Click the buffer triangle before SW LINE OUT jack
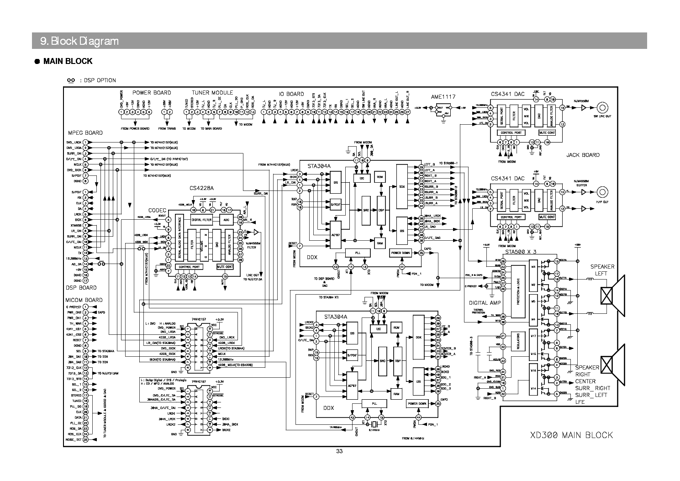Image resolution: width=680 pixels, height=481 pixels. pos(584,108)
